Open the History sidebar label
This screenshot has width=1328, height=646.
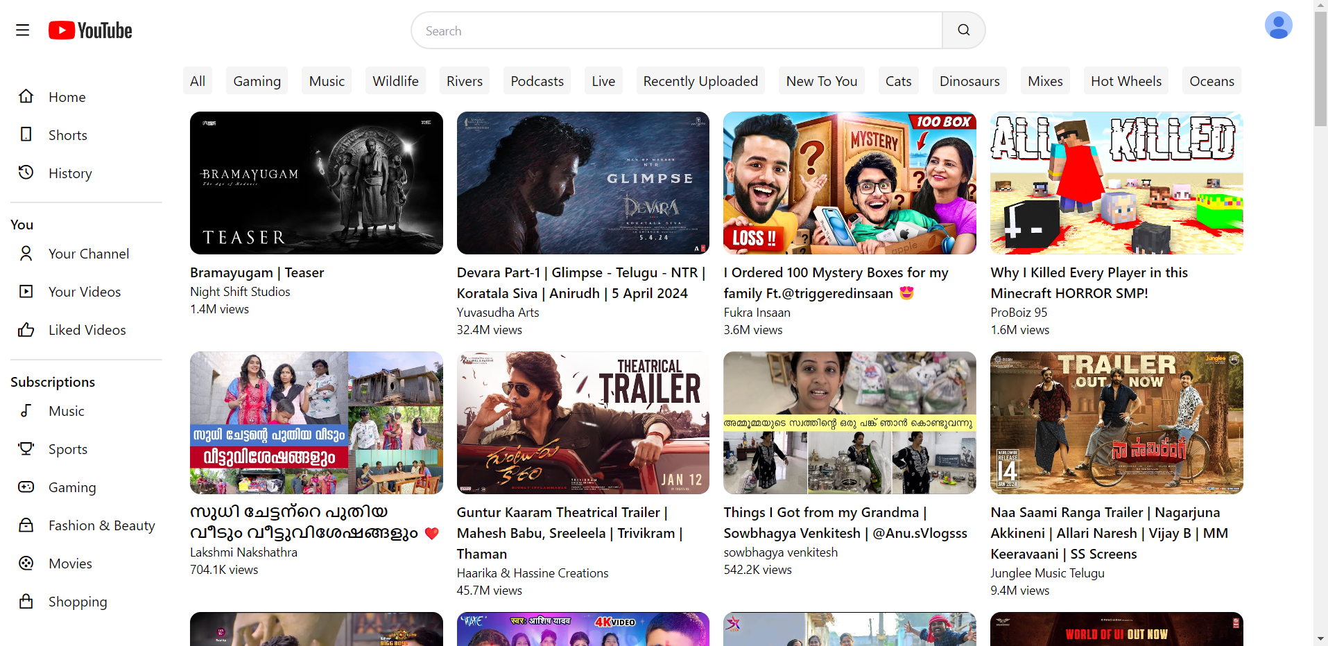point(70,173)
